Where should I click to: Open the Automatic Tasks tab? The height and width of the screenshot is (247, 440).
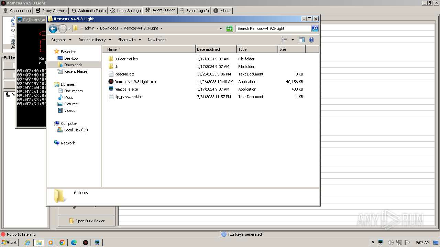pyautogui.click(x=88, y=11)
